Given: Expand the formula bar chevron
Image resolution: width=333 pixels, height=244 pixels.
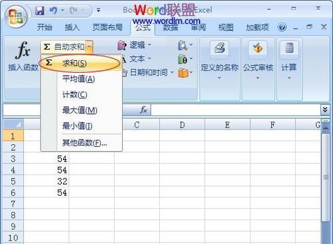Looking at the screenshot, I should [x=325, y=110].
